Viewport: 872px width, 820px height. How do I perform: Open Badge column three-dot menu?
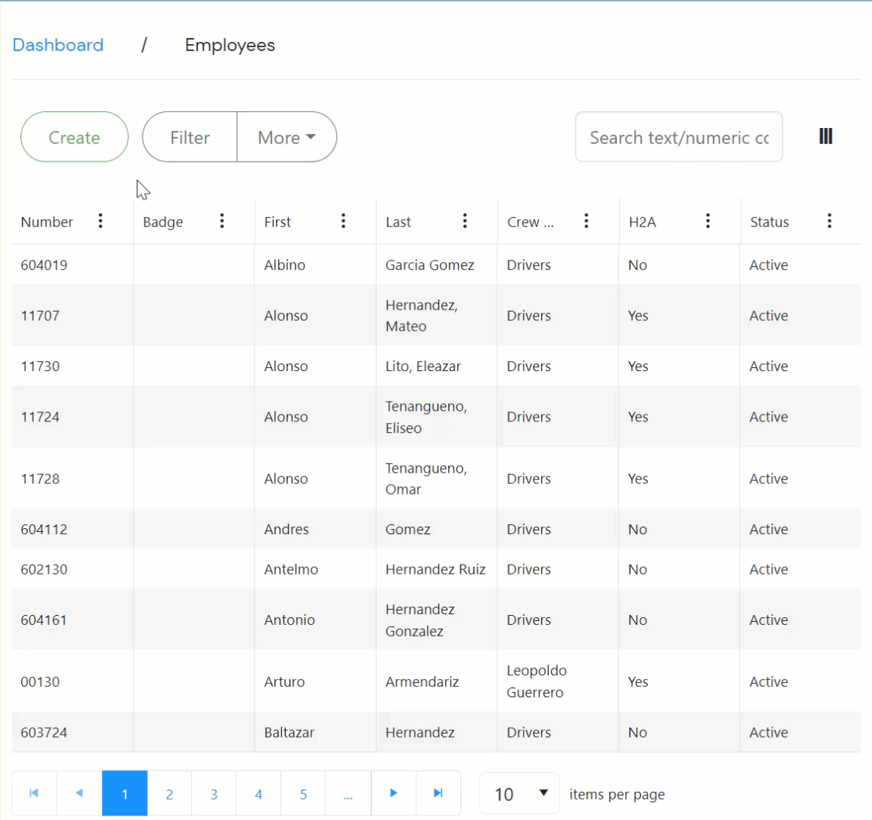point(222,221)
